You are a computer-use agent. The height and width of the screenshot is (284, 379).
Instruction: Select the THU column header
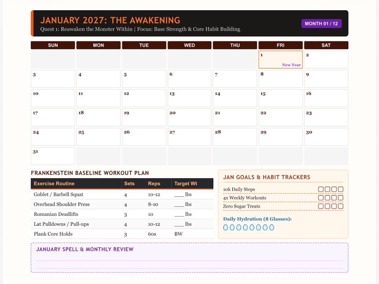coord(235,45)
